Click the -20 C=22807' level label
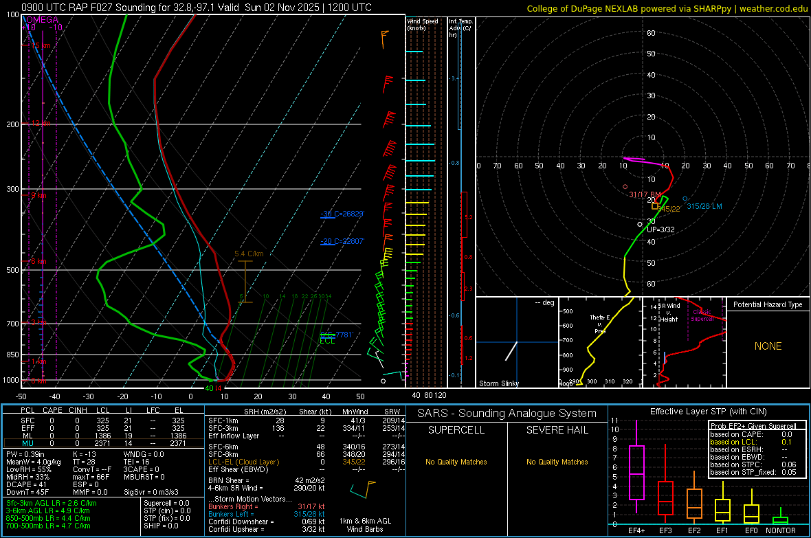The width and height of the screenshot is (811, 538). [x=342, y=241]
